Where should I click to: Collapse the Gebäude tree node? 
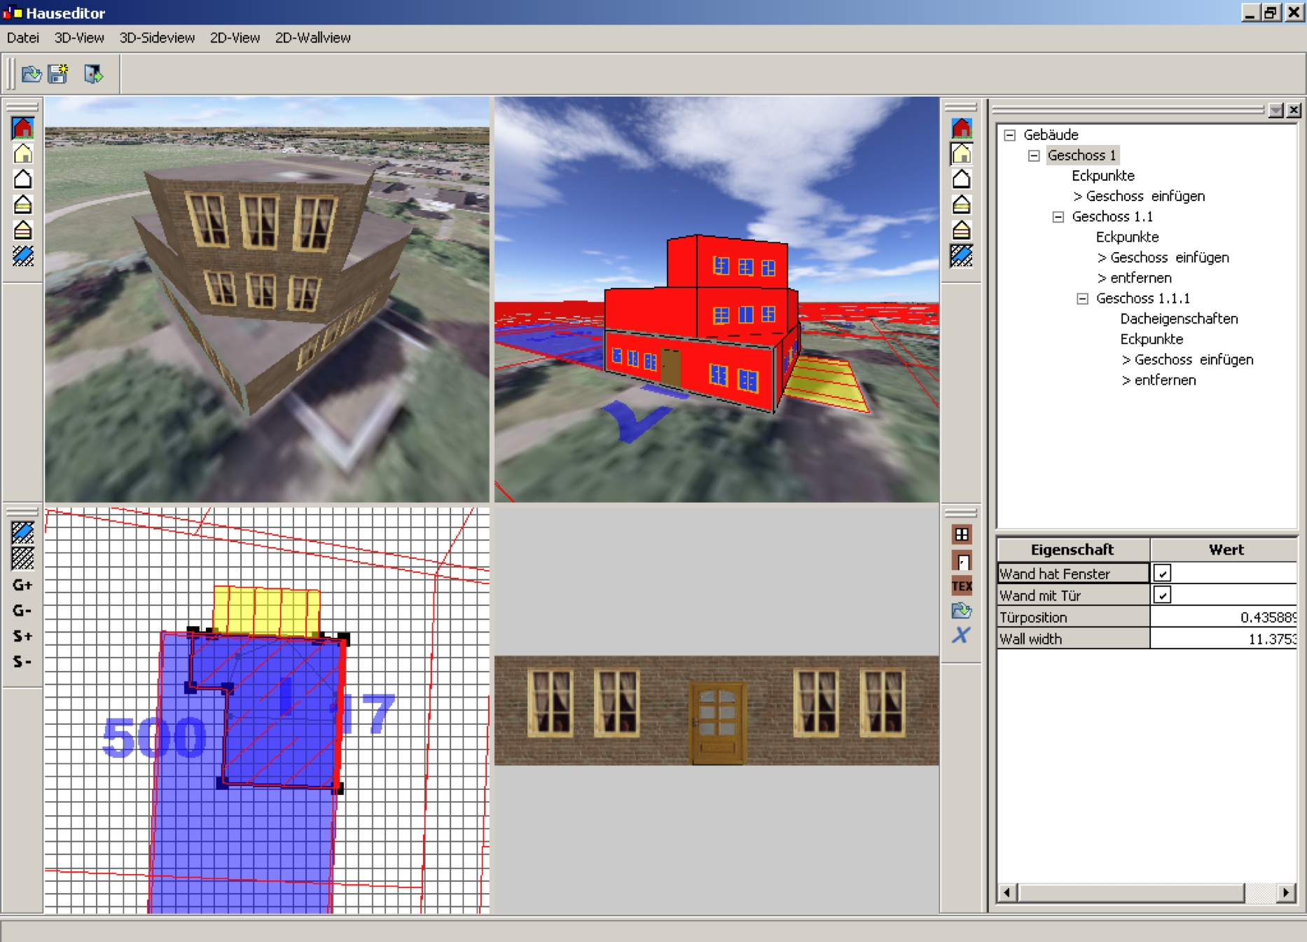click(1009, 135)
